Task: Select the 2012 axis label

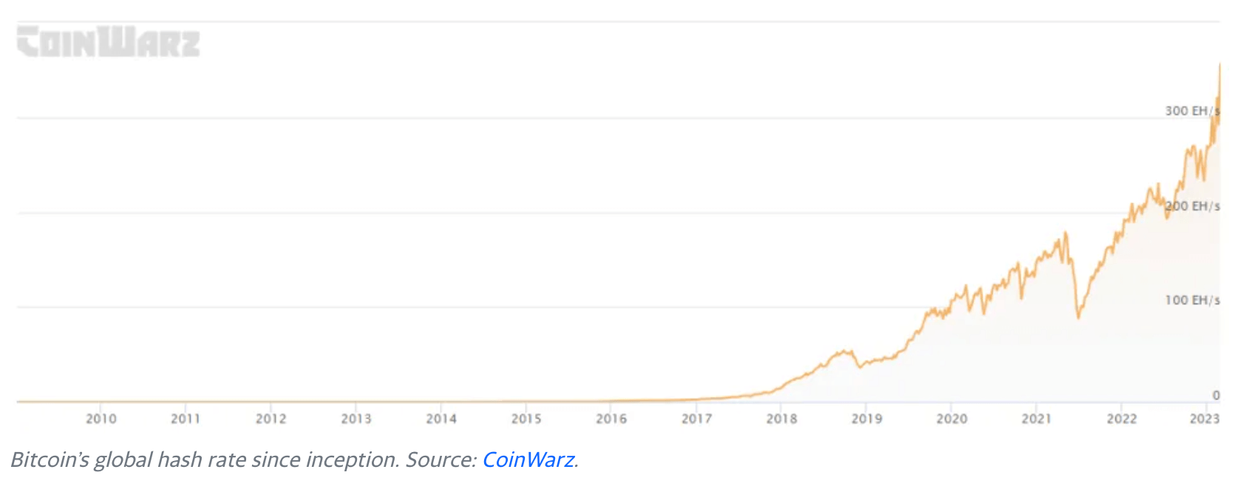Action: (271, 419)
